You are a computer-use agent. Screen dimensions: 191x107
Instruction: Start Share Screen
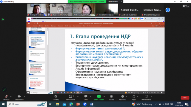[x=99, y=97]
